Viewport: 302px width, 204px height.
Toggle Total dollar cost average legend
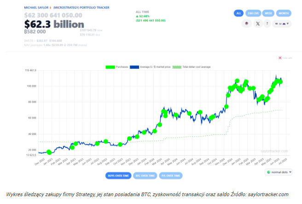click(x=192, y=67)
